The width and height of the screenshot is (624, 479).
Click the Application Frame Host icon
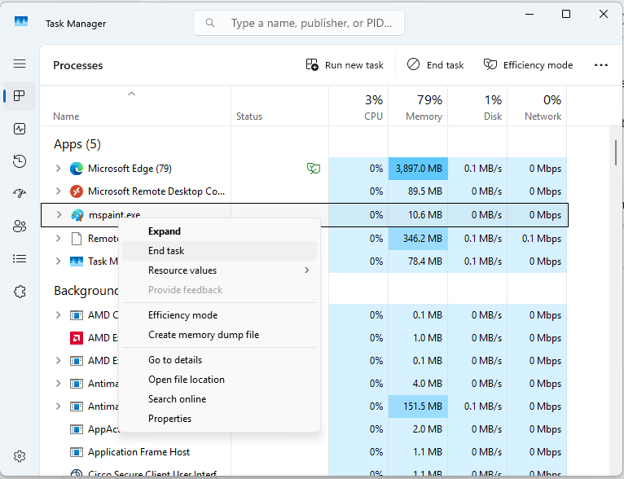pos(77,452)
